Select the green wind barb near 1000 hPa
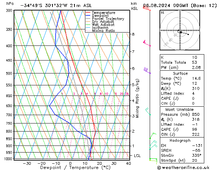The image size is (220, 170). click(x=152, y=160)
